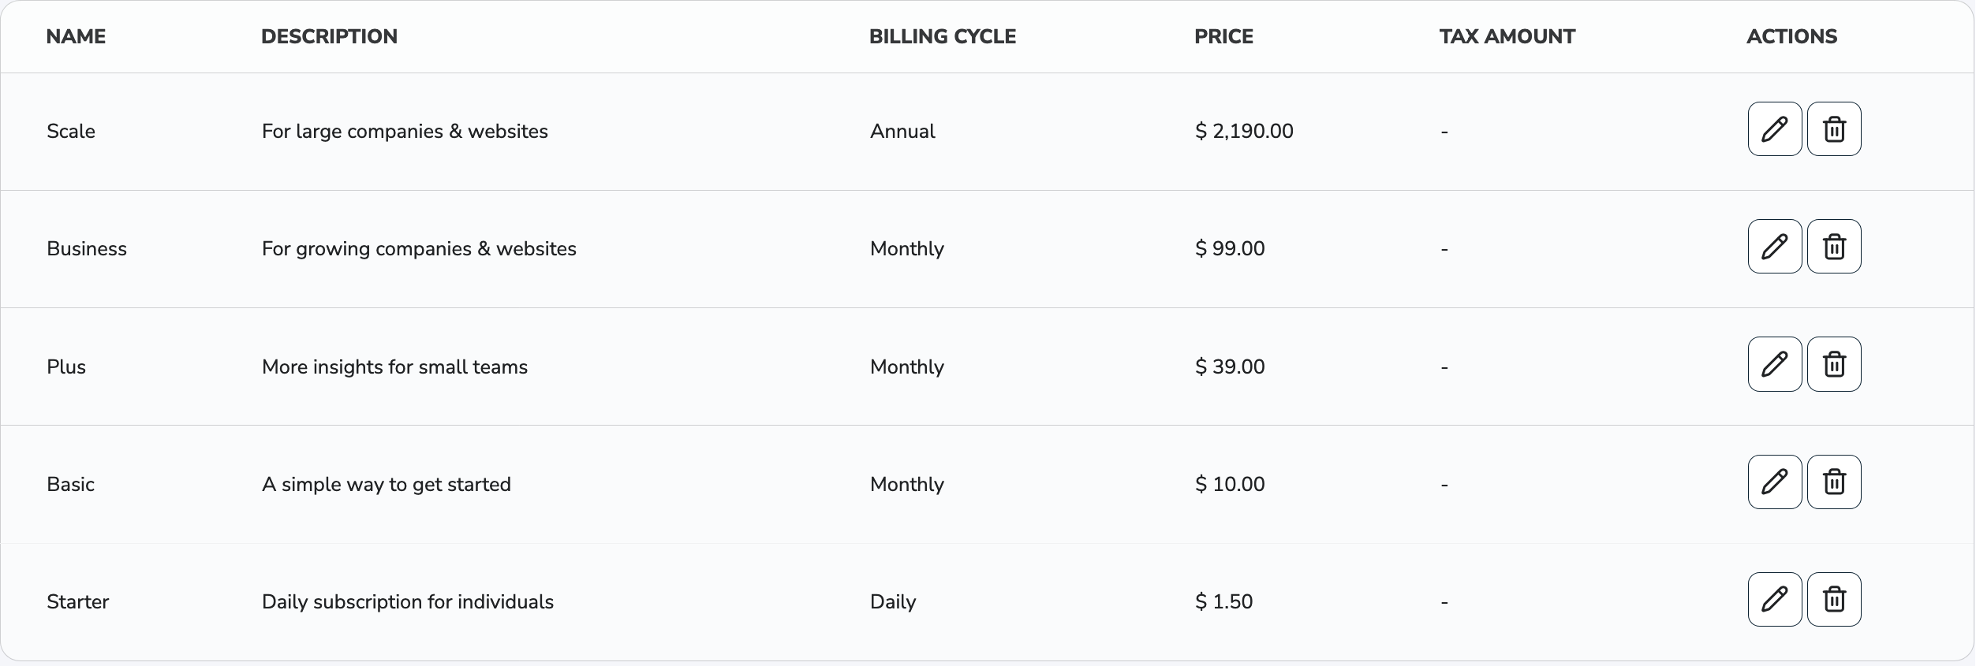Select the Business plan name
The width and height of the screenshot is (1976, 666).
coord(87,249)
